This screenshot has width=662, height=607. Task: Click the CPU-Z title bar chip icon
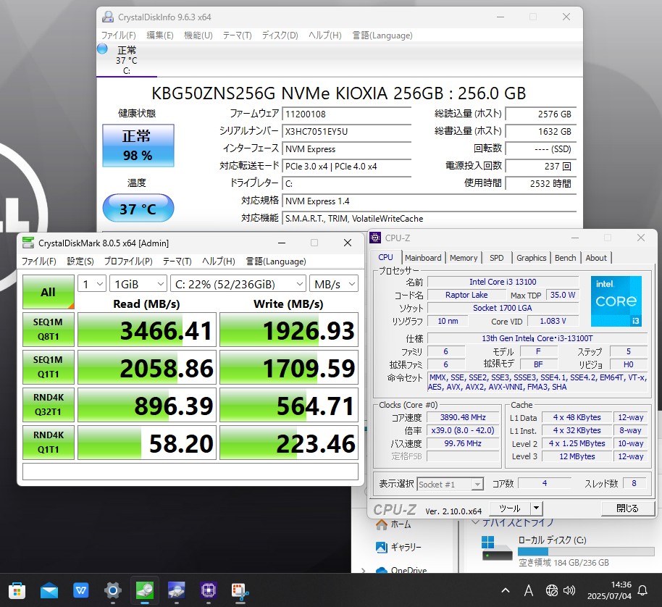coord(375,238)
